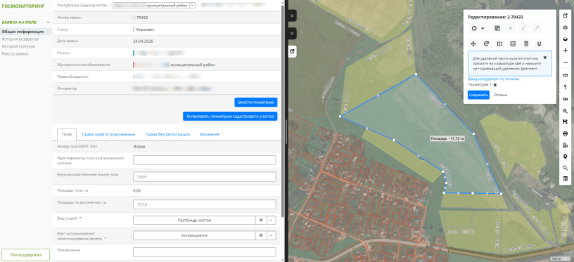Remove Геометрия 1 entry
574x262 pixels.
click(x=495, y=85)
